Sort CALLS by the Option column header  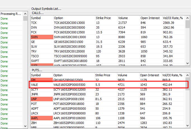coord(74,18)
